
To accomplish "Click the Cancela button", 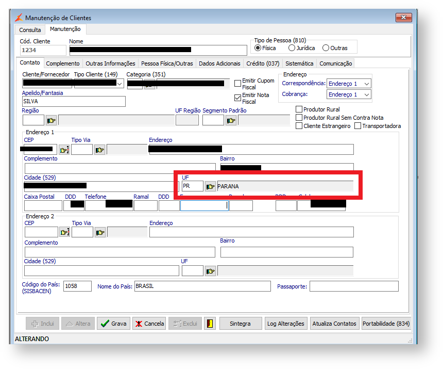I will [149, 324].
